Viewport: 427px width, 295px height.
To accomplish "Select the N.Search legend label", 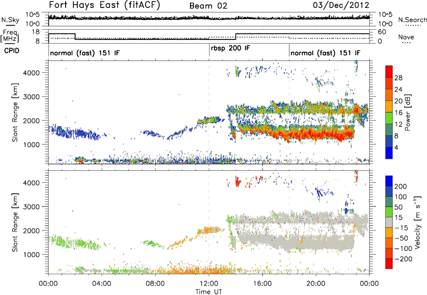I will (x=413, y=20).
